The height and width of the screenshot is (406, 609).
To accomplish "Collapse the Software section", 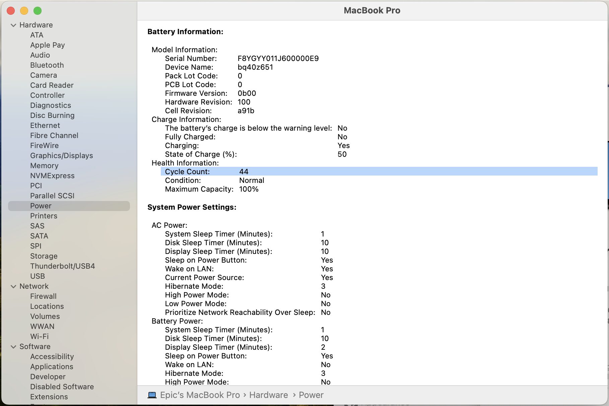I will [x=13, y=346].
